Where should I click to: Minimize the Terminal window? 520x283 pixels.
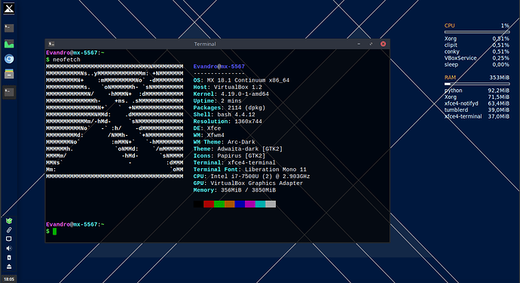click(359, 44)
